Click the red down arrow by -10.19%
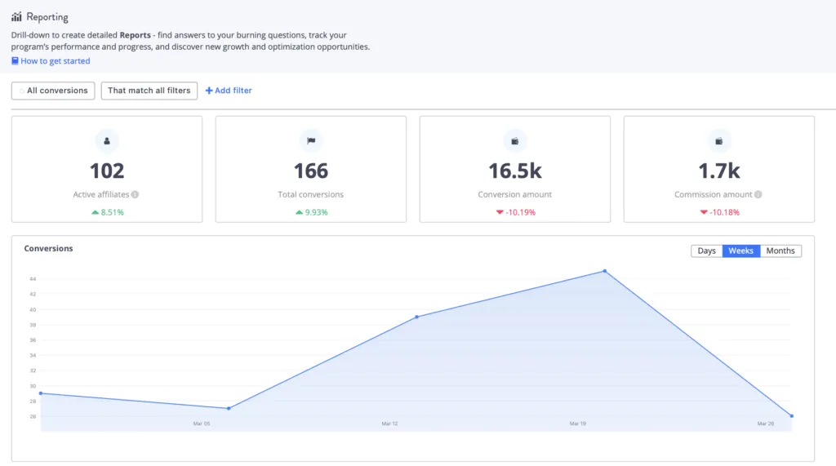Screen dimensions: 836x466 [x=500, y=212]
